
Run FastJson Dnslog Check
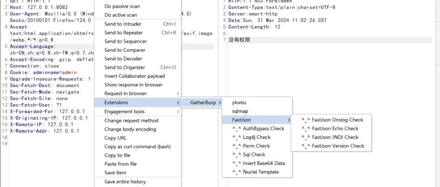click(x=331, y=120)
